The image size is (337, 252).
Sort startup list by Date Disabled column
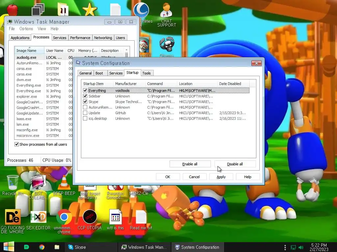[x=233, y=84]
